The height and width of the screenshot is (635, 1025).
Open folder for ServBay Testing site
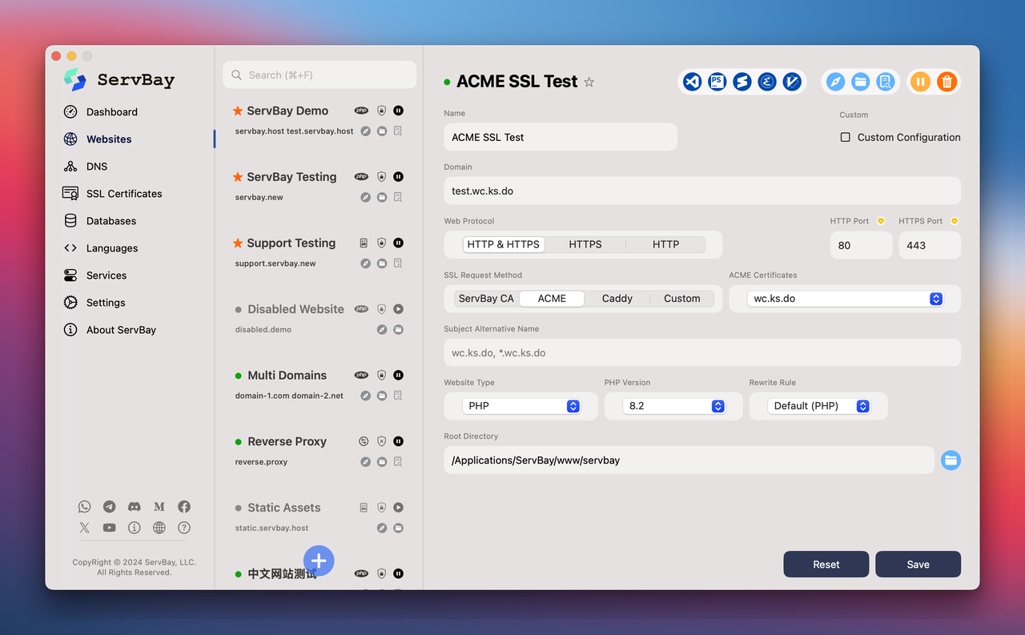click(x=382, y=197)
